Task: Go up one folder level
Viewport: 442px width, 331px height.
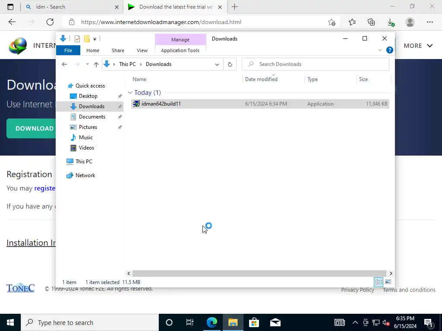Action: click(x=96, y=65)
